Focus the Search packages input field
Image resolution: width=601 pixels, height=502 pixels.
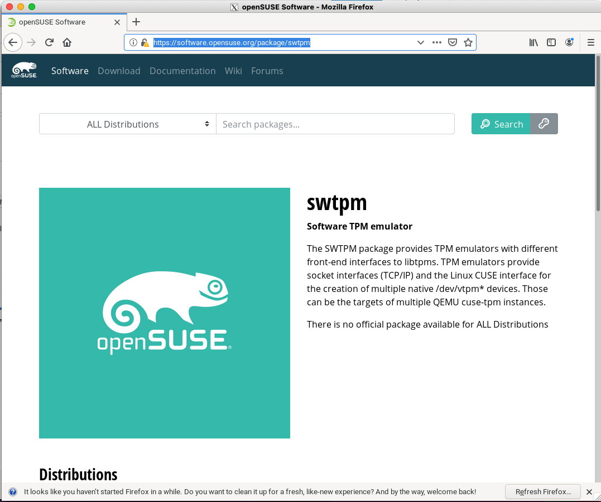tap(335, 124)
